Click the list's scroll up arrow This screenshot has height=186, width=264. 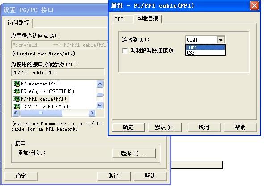tap(100, 84)
